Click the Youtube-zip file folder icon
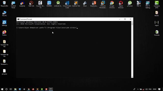Viewport: 163px width, 91px height. [4, 53]
